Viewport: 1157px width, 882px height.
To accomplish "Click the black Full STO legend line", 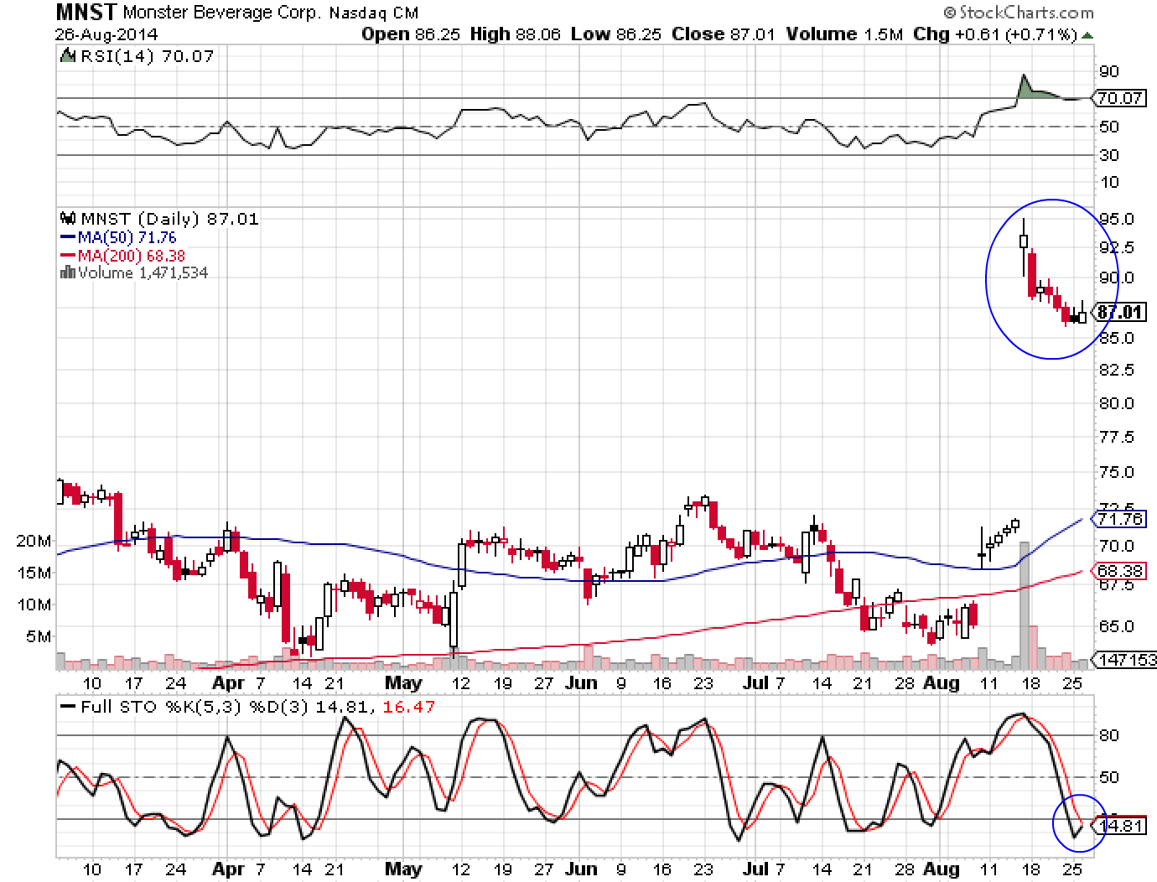I will (x=67, y=707).
